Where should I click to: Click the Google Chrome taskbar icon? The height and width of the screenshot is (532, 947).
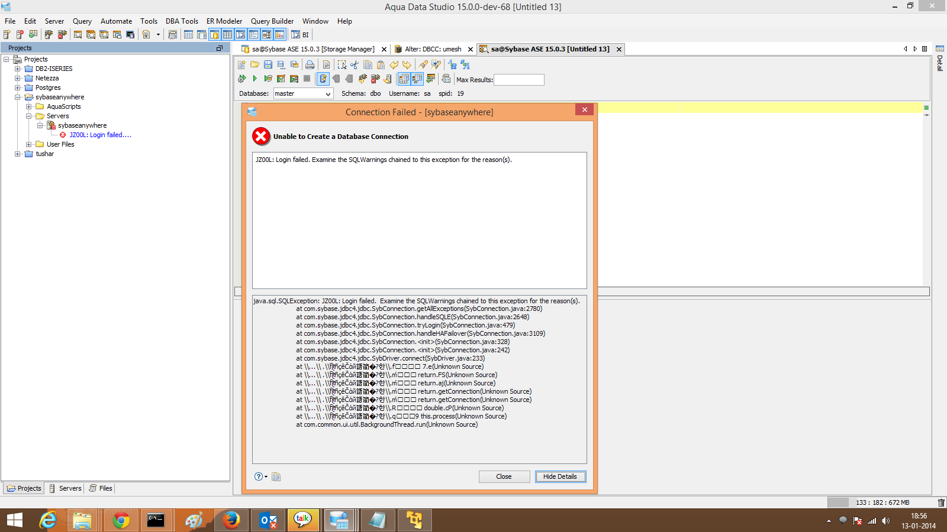click(x=121, y=520)
